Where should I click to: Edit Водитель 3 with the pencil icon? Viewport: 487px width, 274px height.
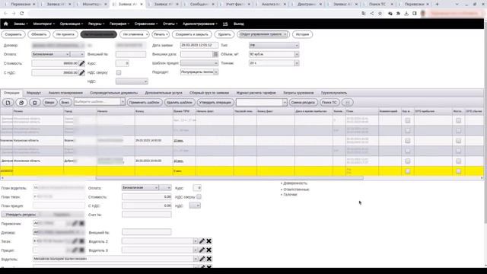pyautogui.click(x=202, y=250)
